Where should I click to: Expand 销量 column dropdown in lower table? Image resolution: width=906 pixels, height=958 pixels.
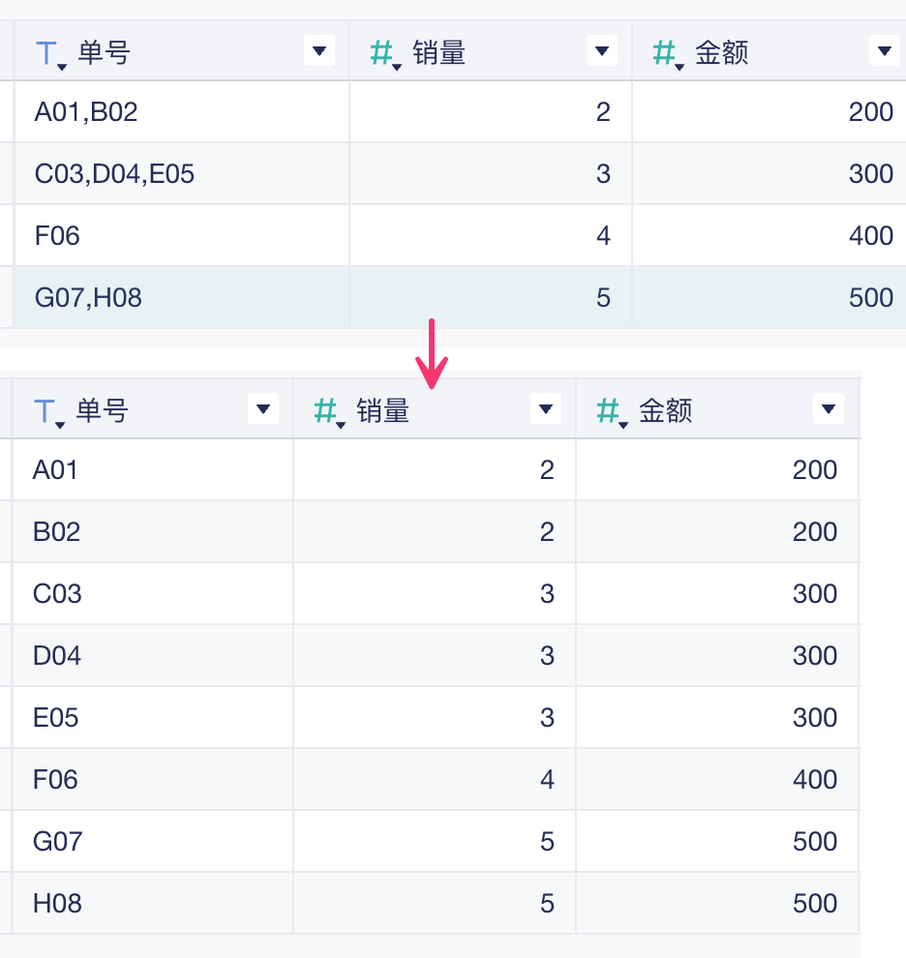coord(546,408)
